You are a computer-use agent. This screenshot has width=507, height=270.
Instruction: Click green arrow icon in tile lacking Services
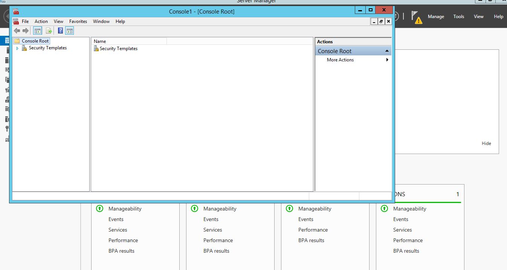[289, 209]
